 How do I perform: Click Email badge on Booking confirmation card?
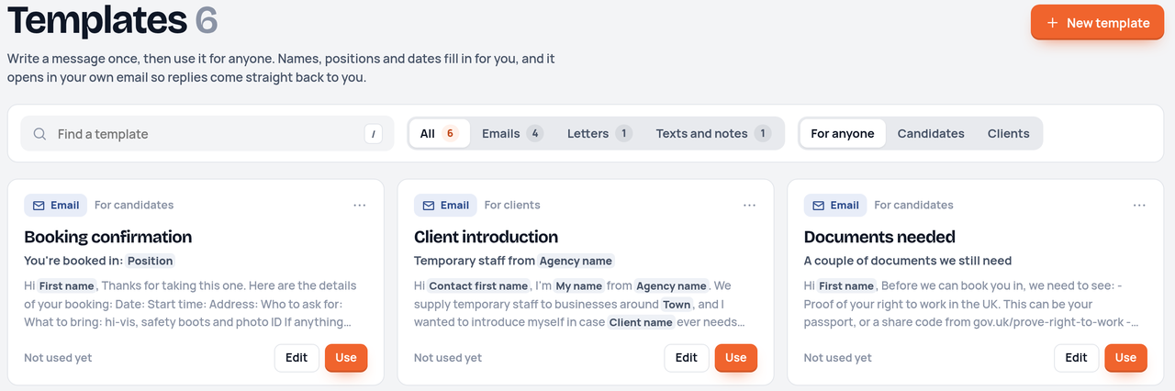tap(55, 206)
